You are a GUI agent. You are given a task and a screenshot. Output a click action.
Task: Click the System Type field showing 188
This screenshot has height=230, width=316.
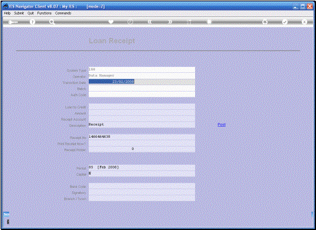(x=142, y=69)
